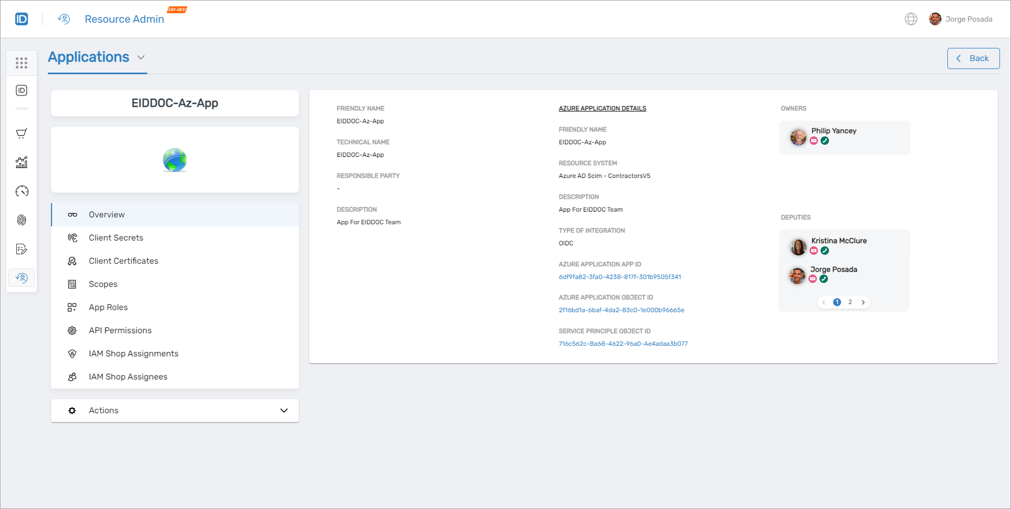This screenshot has width=1011, height=509.
Task: Click the ID badge icon in the sidebar
Action: click(x=21, y=91)
